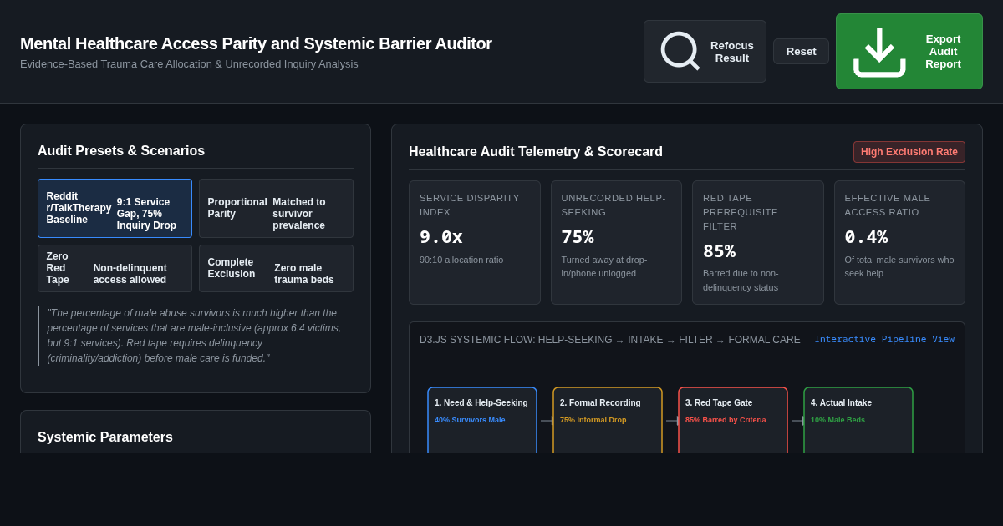The width and height of the screenshot is (1003, 526).
Task: Select the Proportional Parity preset
Action: tap(276, 208)
